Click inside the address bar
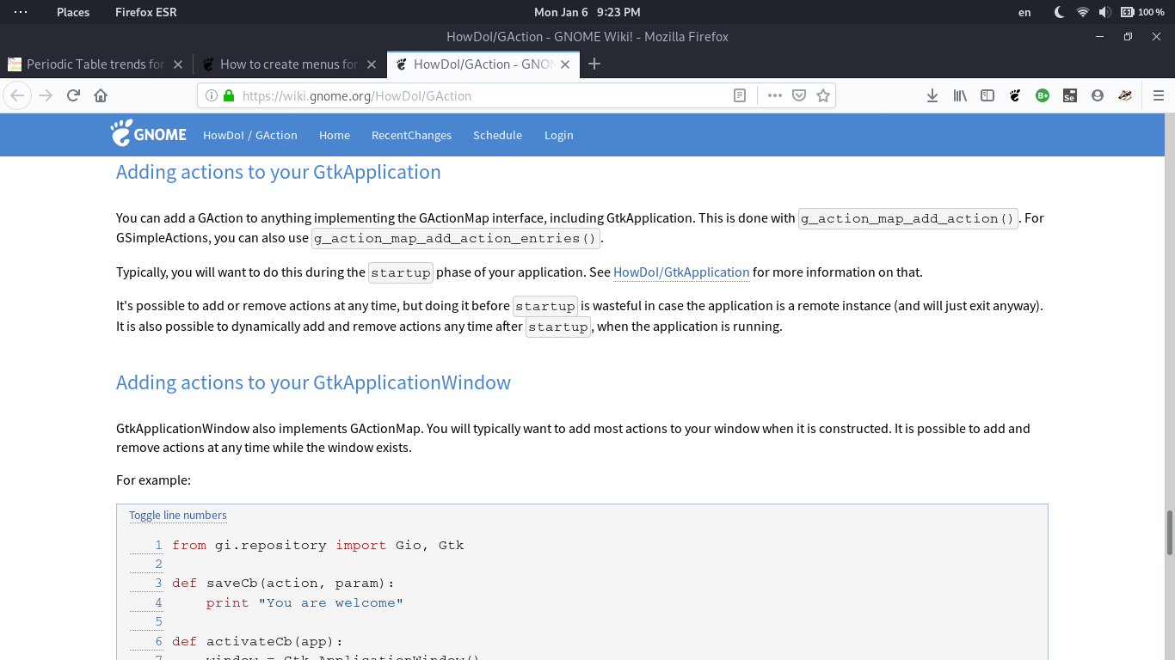1175x660 pixels. coord(473,95)
